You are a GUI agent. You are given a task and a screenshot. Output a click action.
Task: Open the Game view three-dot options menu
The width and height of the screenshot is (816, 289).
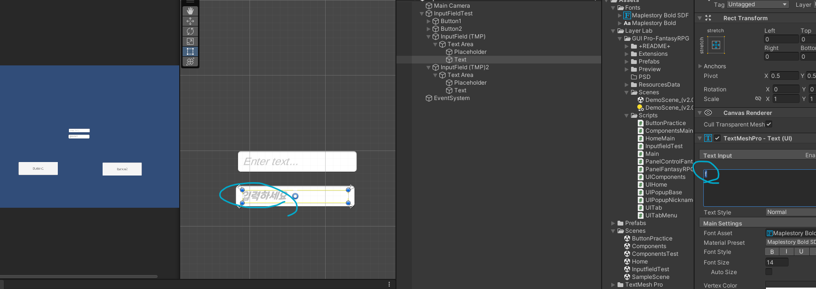pos(389,284)
